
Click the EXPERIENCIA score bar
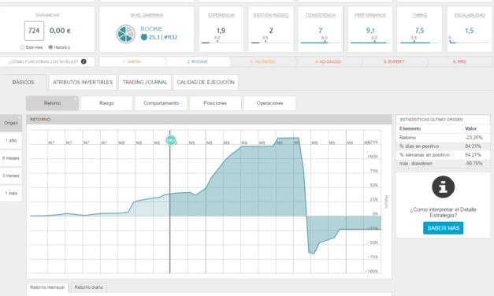coord(221,43)
